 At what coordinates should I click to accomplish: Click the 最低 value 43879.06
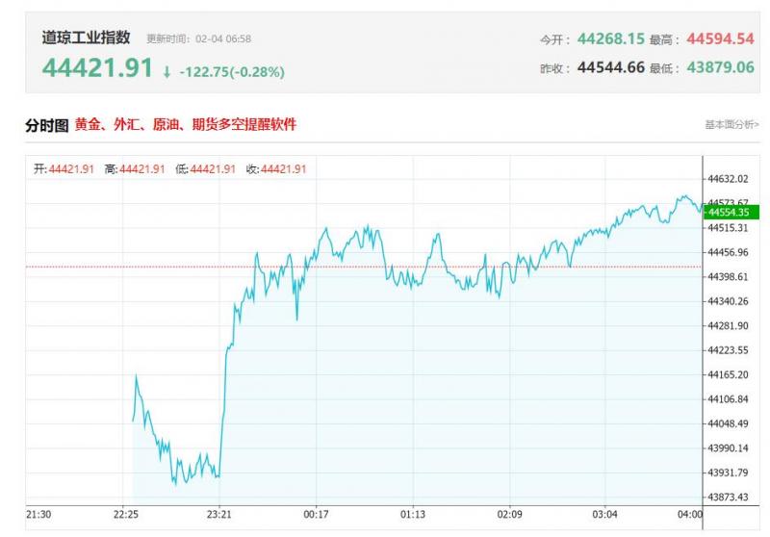[x=719, y=68]
